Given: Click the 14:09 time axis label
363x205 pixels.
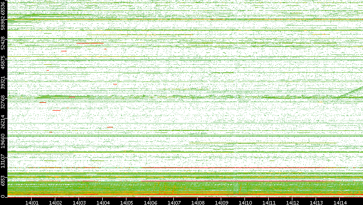Looking at the screenshot, I should (221, 203).
